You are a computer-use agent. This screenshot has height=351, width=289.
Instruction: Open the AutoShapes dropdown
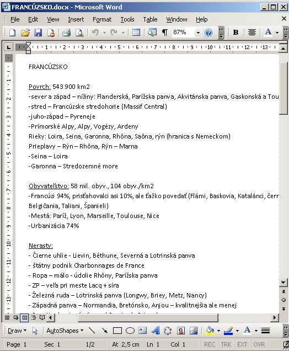tap(65, 331)
